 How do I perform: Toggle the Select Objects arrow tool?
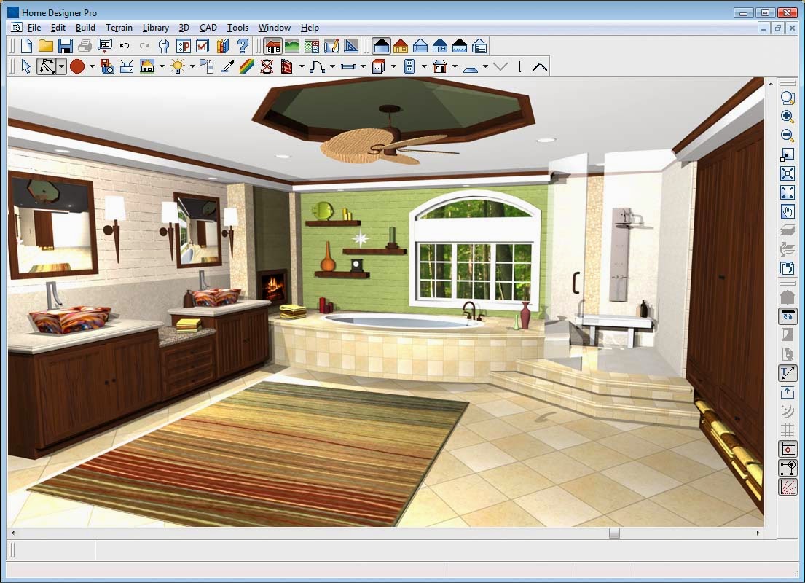[26, 66]
